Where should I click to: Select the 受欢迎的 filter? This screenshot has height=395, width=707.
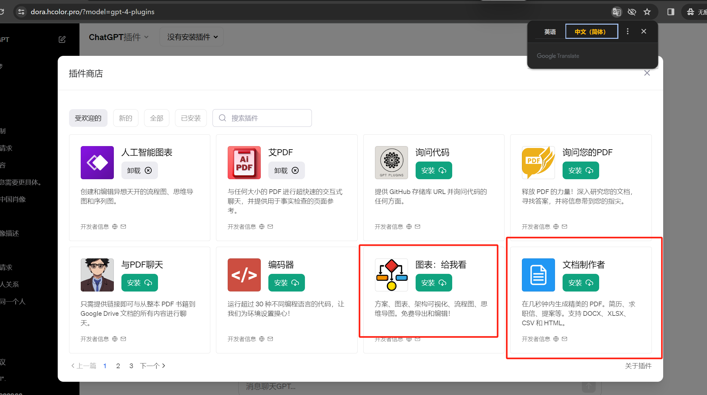coord(88,118)
